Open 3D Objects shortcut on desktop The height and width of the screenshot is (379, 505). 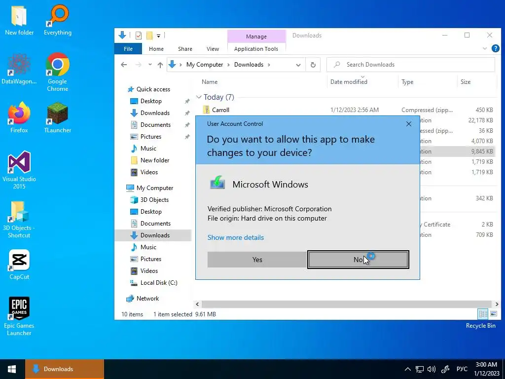tap(19, 219)
